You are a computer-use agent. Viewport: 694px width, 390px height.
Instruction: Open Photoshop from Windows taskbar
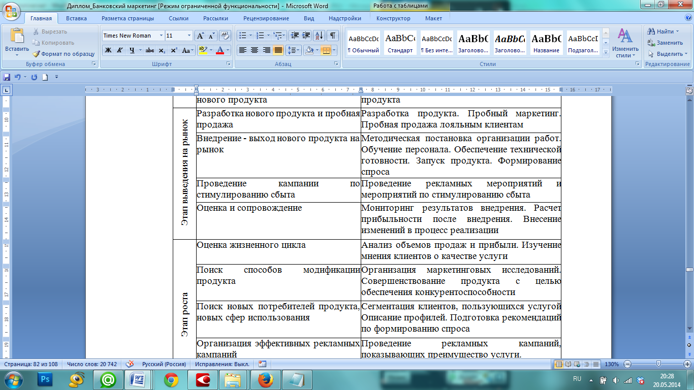(x=45, y=379)
